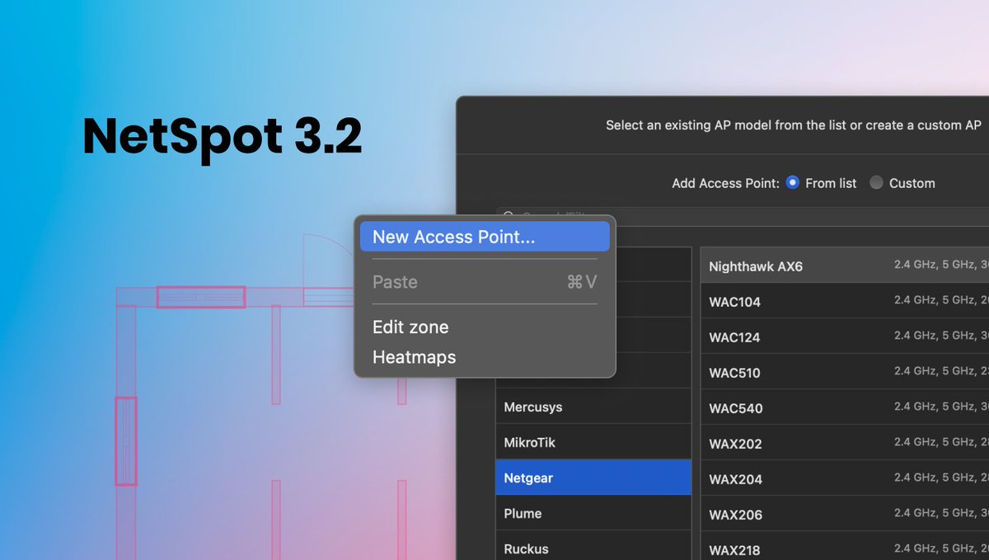Click the Paste context menu entry
Viewport: 989px width, 560px height.
click(485, 282)
